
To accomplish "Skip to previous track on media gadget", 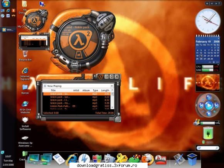I will click(x=201, y=106).
